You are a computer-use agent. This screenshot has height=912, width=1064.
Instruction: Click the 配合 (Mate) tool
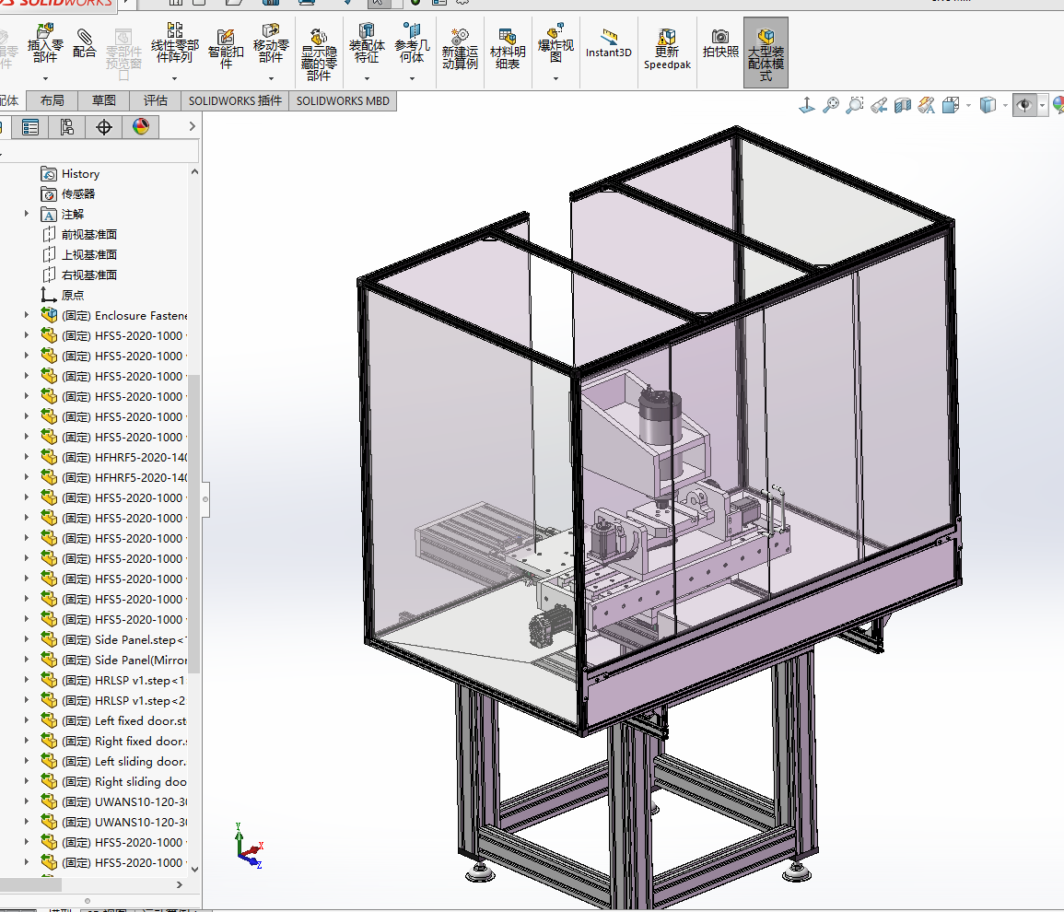click(x=85, y=46)
